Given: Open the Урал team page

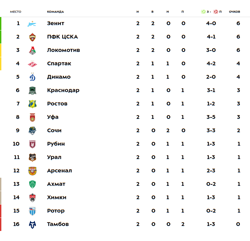Looking at the screenshot, I should (x=54, y=157).
